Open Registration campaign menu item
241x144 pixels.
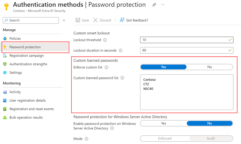pos(26,56)
